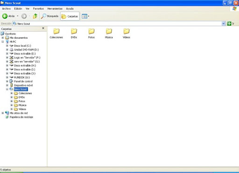Open the address bar dropdown
The image size is (239, 173).
click(x=224, y=24)
